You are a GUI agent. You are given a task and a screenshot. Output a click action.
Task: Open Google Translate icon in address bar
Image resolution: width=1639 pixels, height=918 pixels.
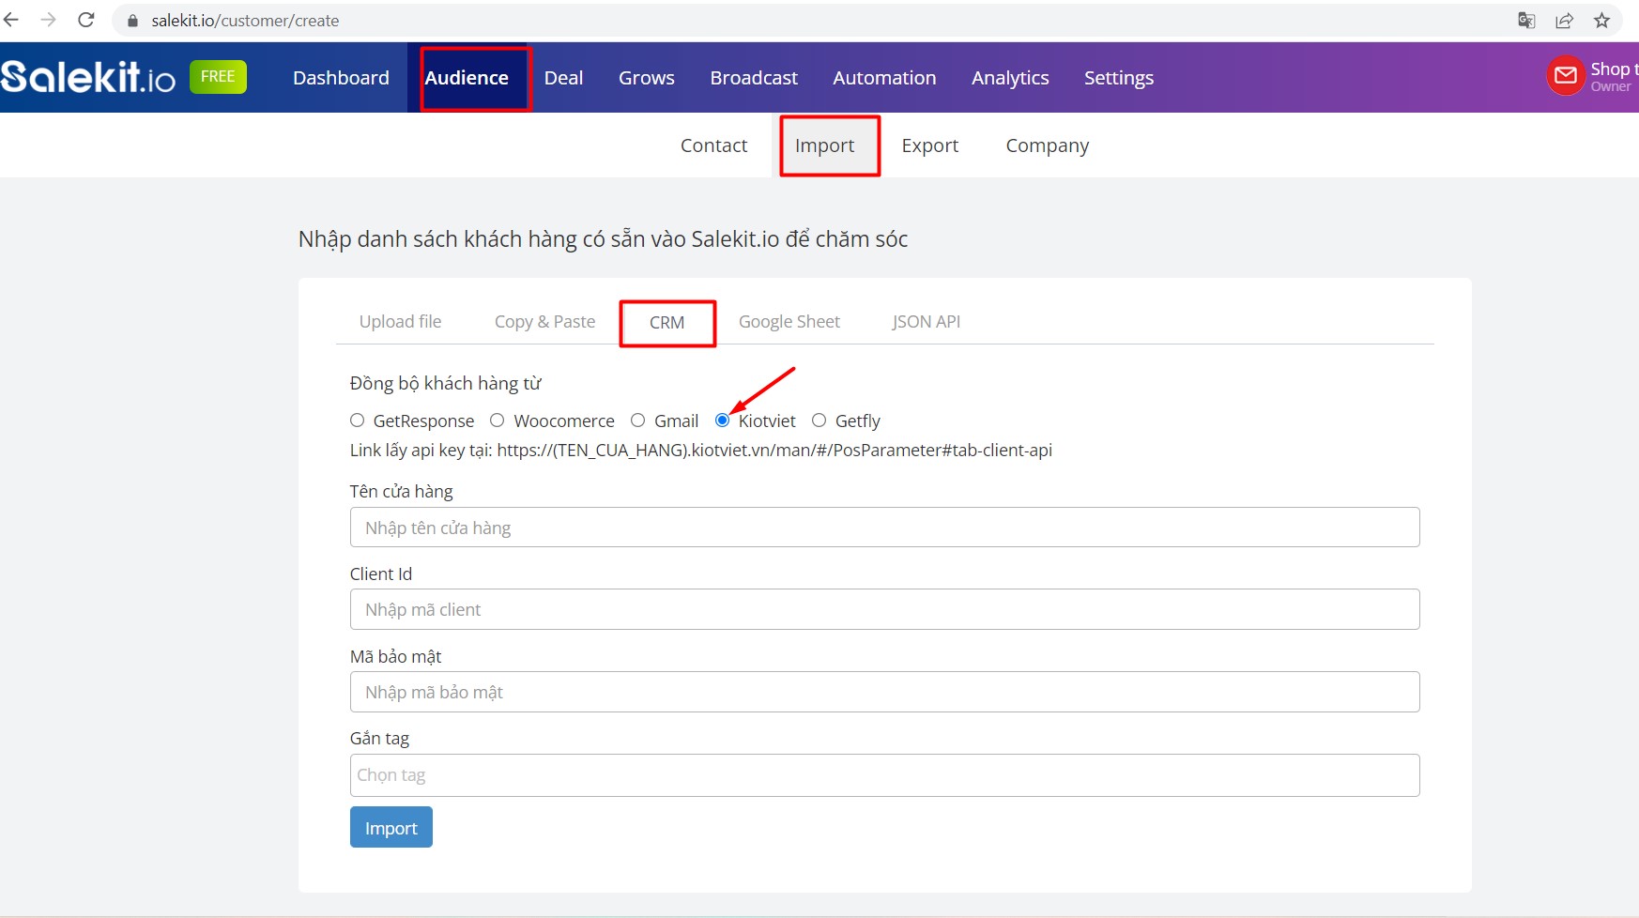[x=1526, y=21]
